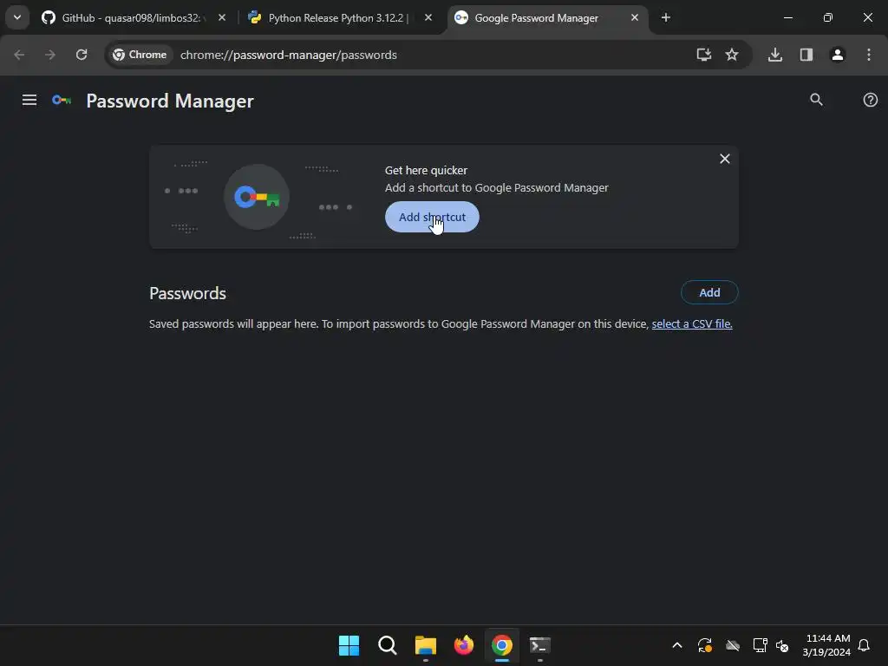Focus the address bar URL
The height and width of the screenshot is (666, 888).
pyautogui.click(x=288, y=55)
